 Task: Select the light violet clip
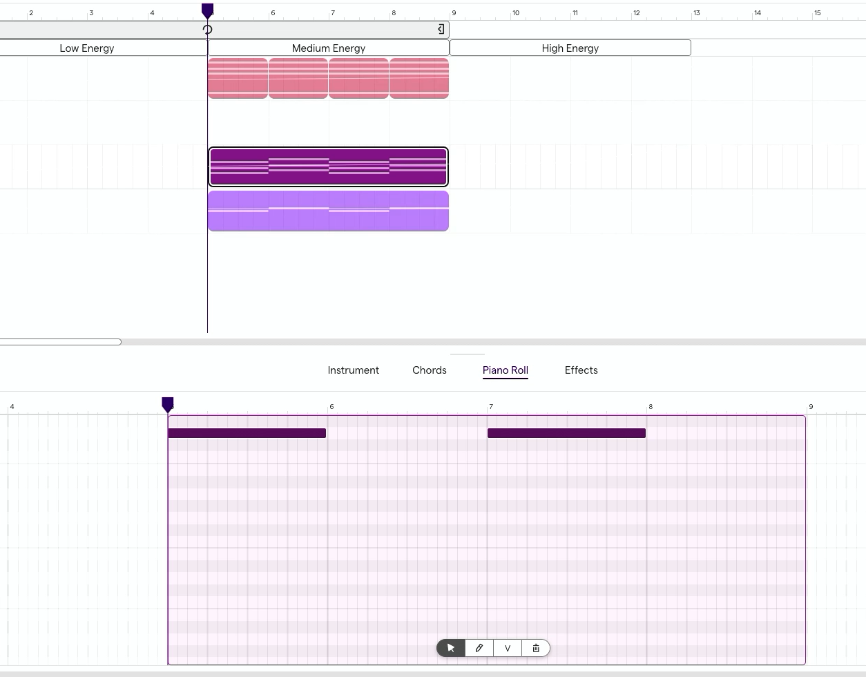pos(329,211)
